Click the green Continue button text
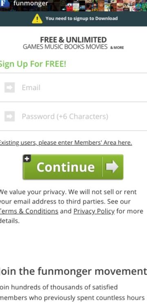This screenshot has height=303, width=147. 66,167
